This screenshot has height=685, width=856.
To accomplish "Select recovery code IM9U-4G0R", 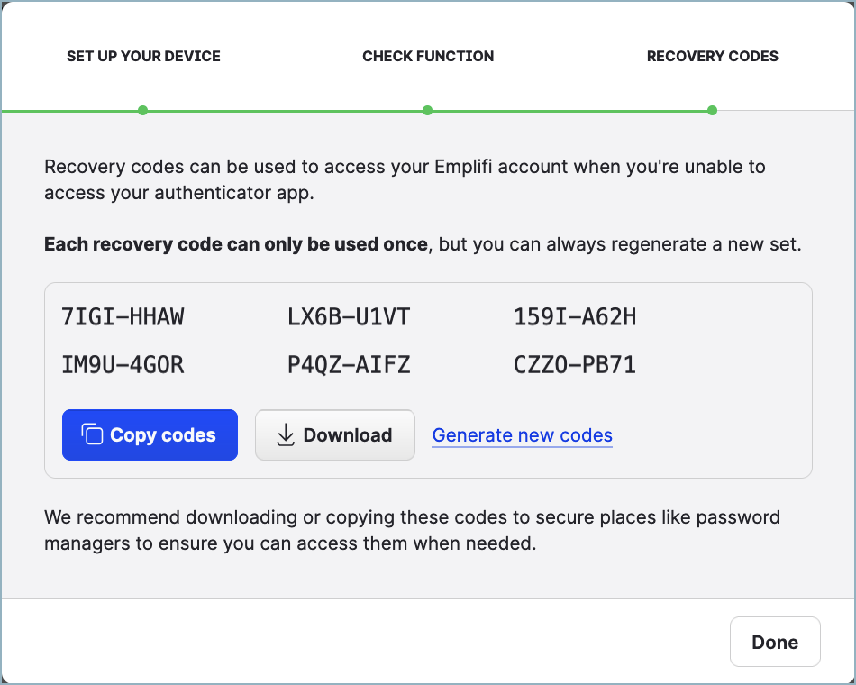I will [124, 364].
